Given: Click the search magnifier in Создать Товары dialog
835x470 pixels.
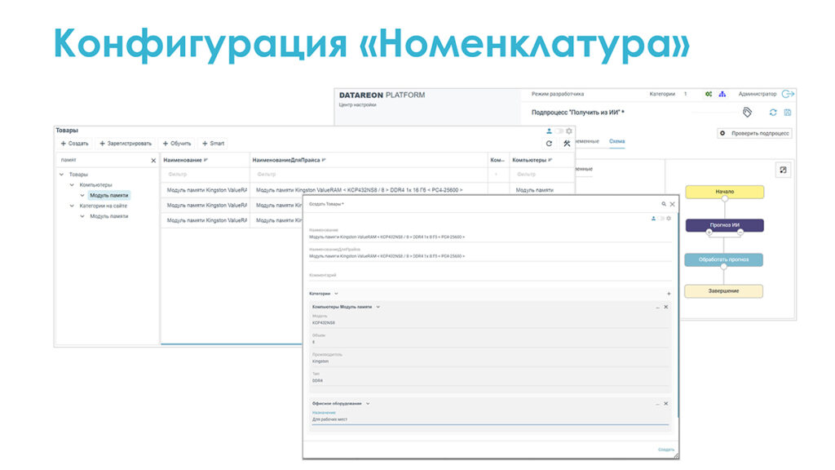Looking at the screenshot, I should [664, 204].
